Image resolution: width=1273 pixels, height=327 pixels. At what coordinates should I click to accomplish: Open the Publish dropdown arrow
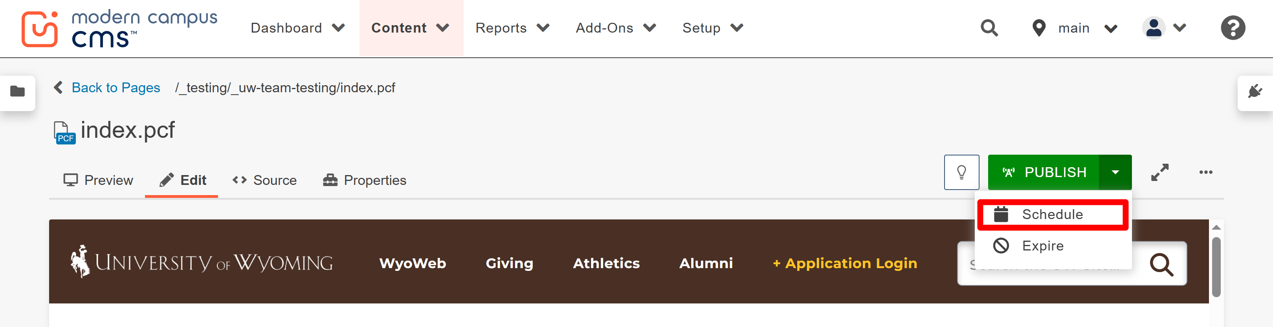[x=1116, y=172]
